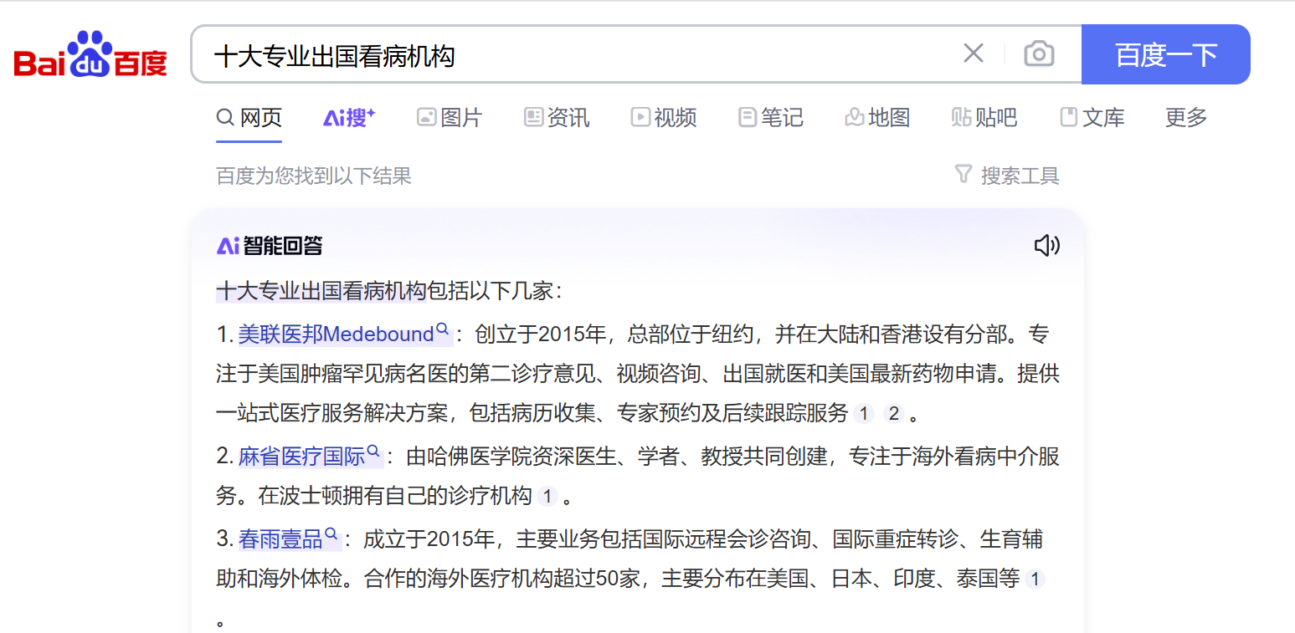The height and width of the screenshot is (633, 1295).
Task: Play the AI answer with speaker icon
Action: [x=1047, y=245]
